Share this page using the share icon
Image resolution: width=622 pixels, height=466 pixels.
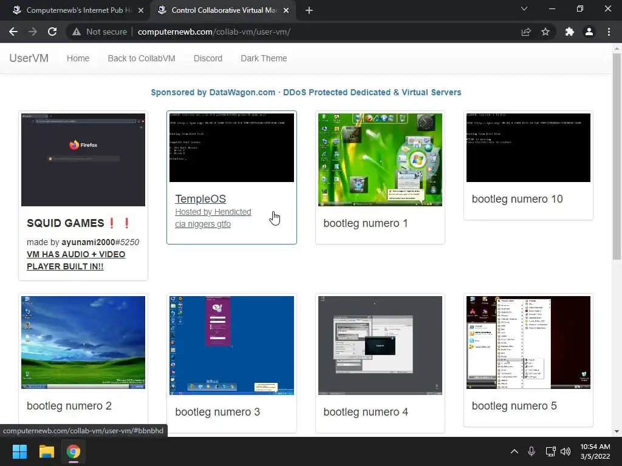[x=526, y=32]
